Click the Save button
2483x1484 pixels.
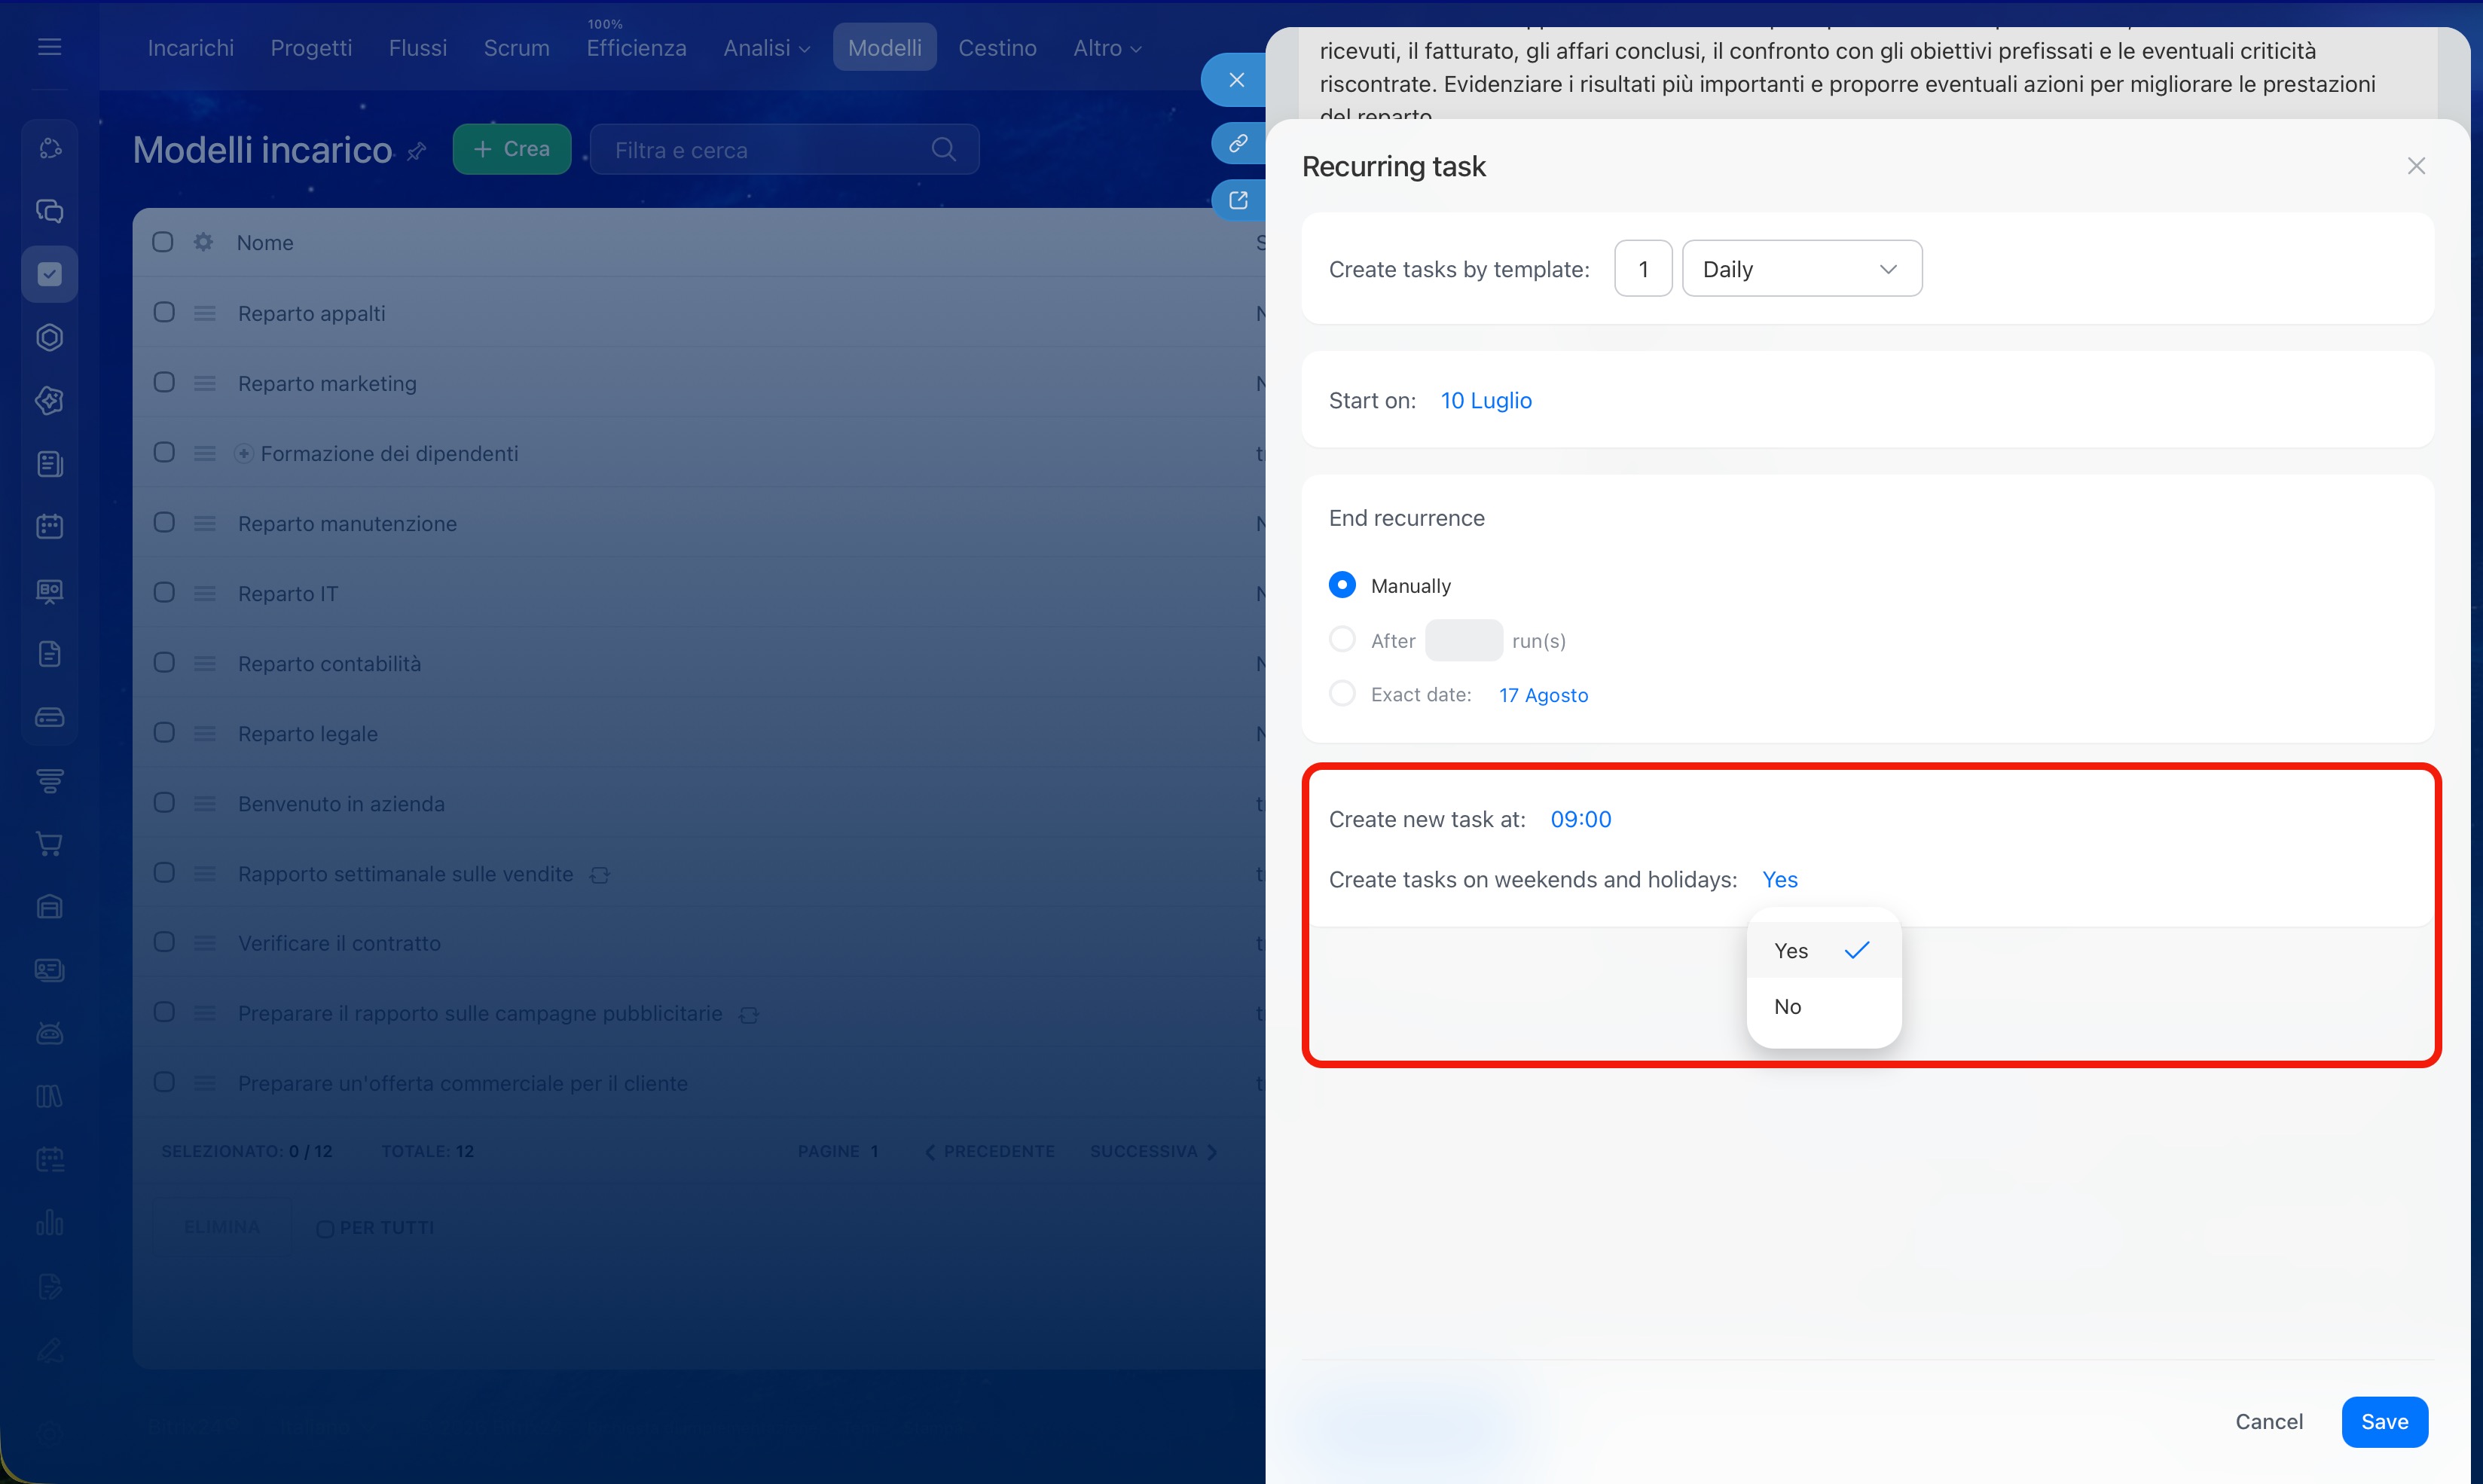(2384, 1421)
